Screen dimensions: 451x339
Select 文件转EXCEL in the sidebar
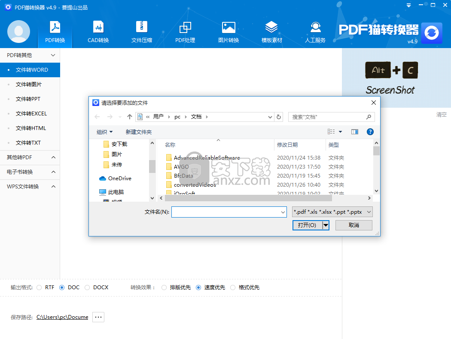pos(30,114)
